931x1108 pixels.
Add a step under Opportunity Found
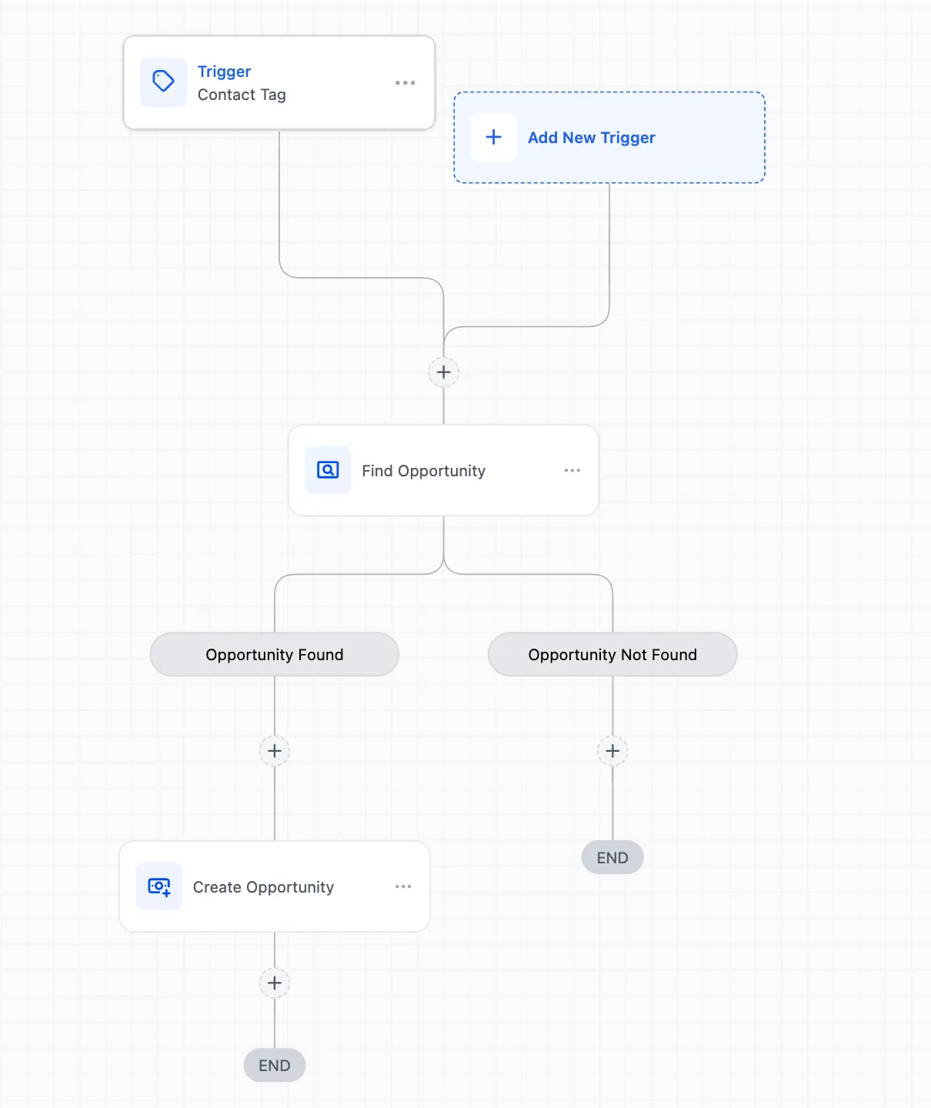coord(275,751)
